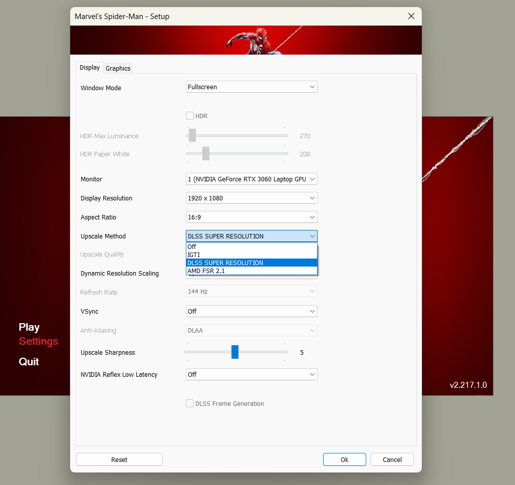Confirm settings with Ok button

(x=345, y=459)
